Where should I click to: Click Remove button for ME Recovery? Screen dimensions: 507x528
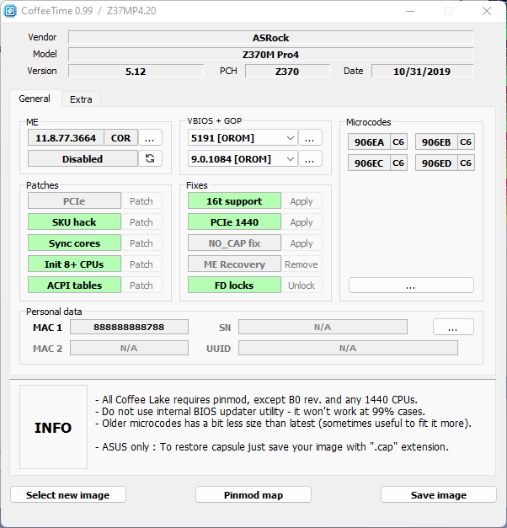[302, 264]
